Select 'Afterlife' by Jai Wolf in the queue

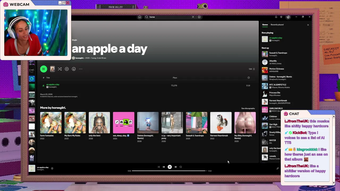286,62
